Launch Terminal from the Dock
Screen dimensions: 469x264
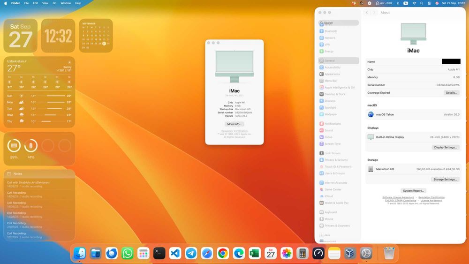pyautogui.click(x=159, y=254)
